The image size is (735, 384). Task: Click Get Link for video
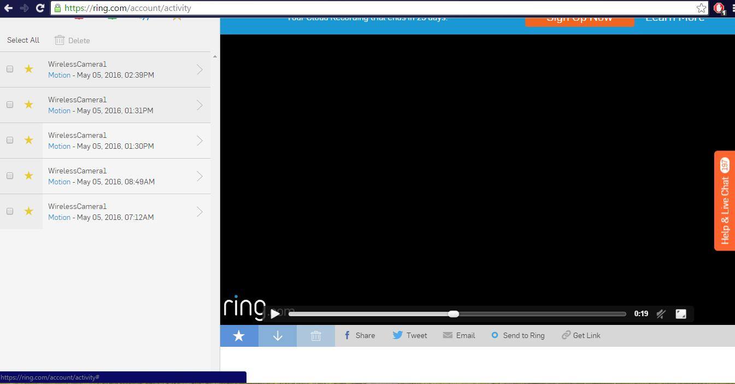click(x=581, y=335)
